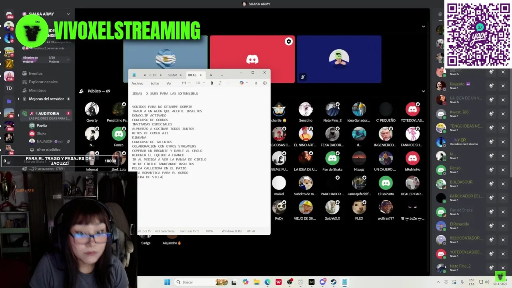Open the purple server folder in Discord
This screenshot has height=288, width=512.
tap(9, 101)
